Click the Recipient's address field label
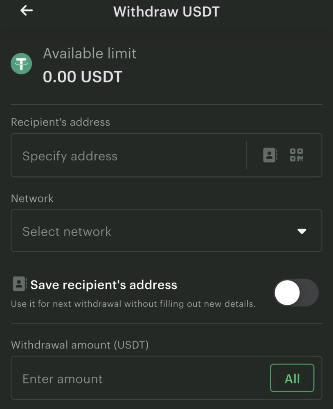The width and height of the screenshot is (333, 409). point(61,122)
